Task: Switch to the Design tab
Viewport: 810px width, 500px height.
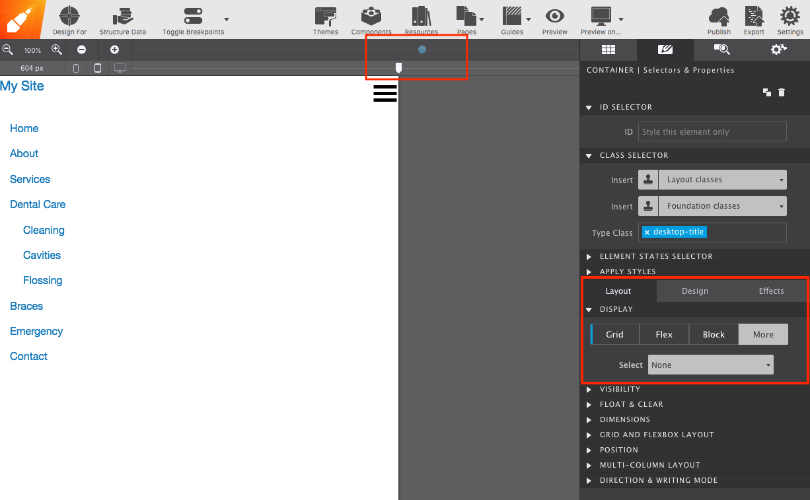Action: click(695, 291)
